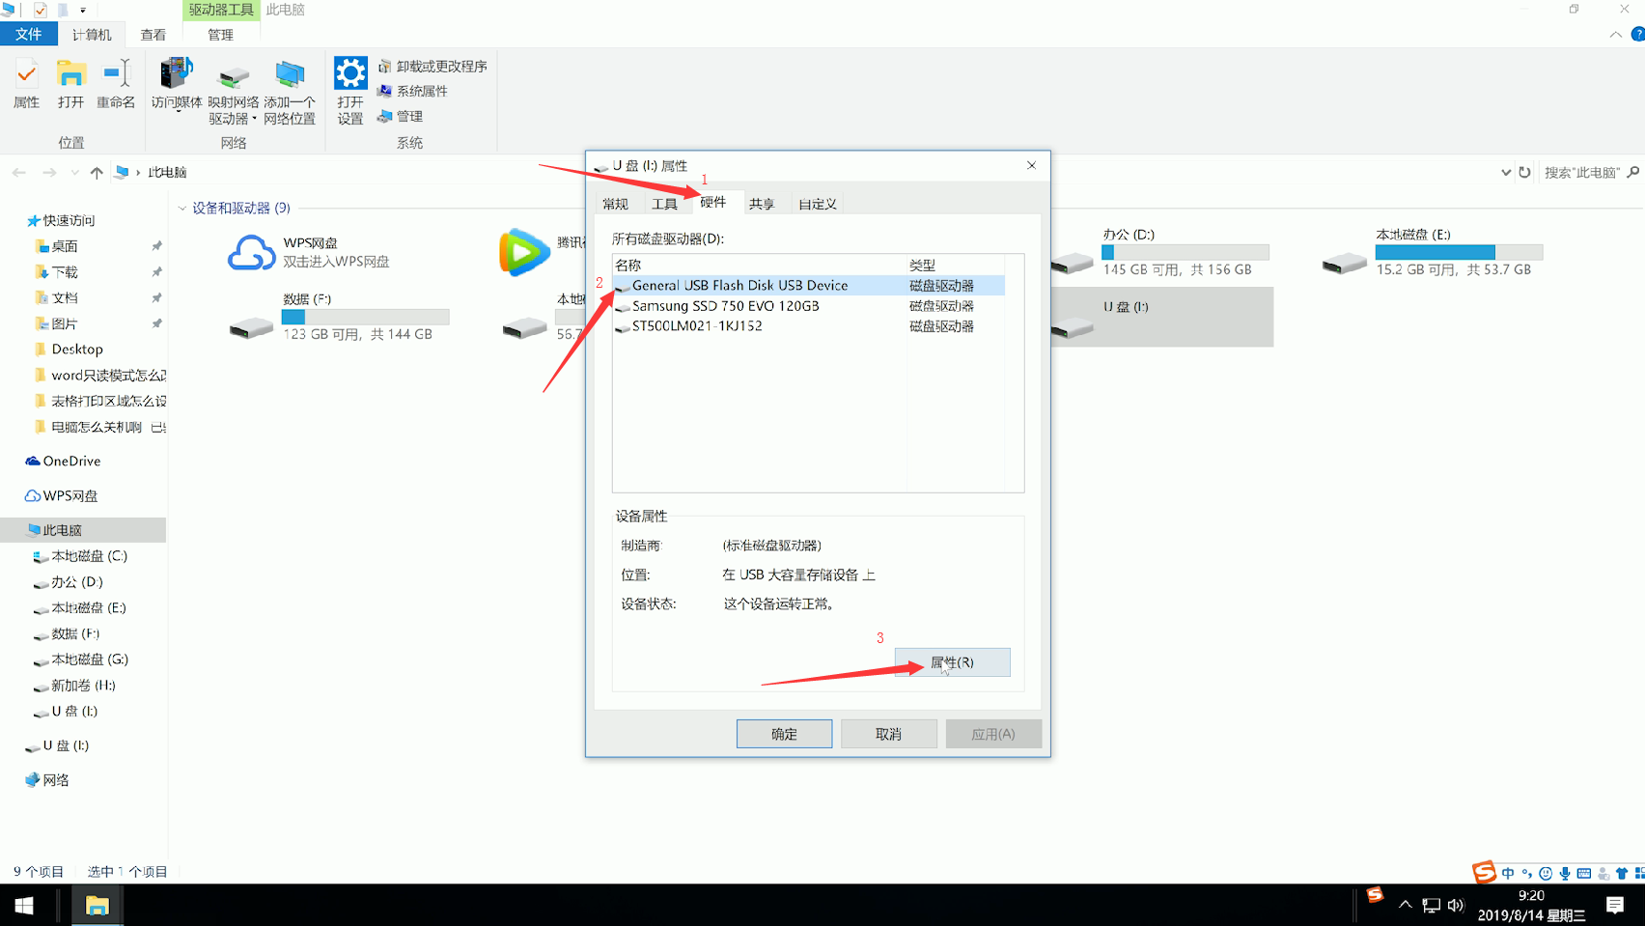Click 取消 to cancel the dialog
1645x926 pixels.
pyautogui.click(x=888, y=734)
